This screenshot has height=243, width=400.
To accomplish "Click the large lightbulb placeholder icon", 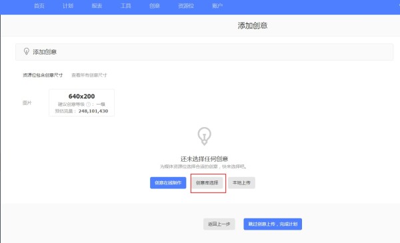I will click(204, 136).
